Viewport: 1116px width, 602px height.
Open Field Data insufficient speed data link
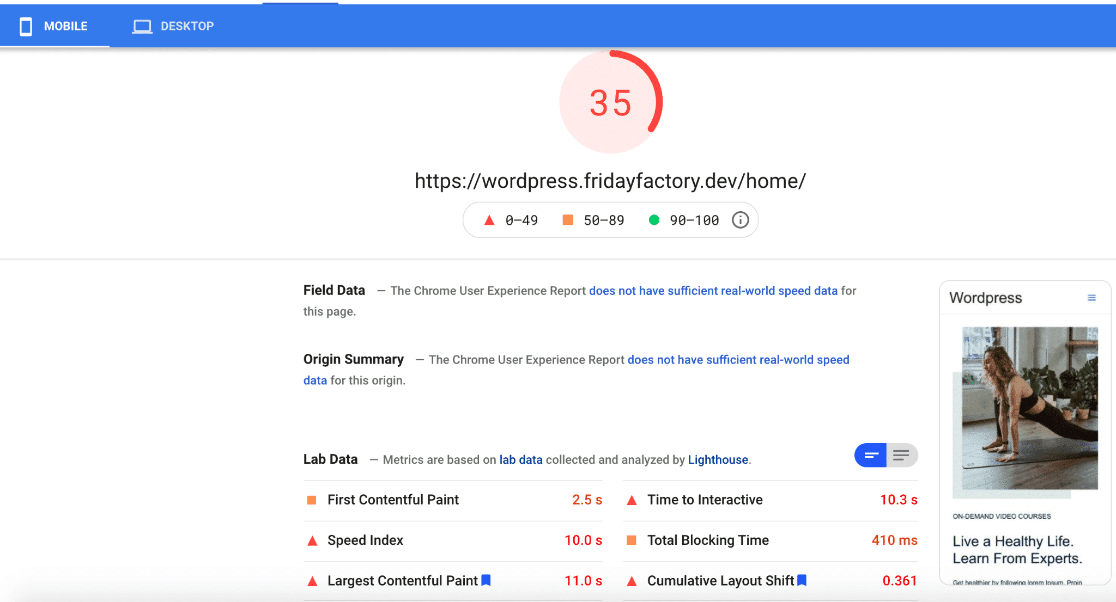point(713,291)
